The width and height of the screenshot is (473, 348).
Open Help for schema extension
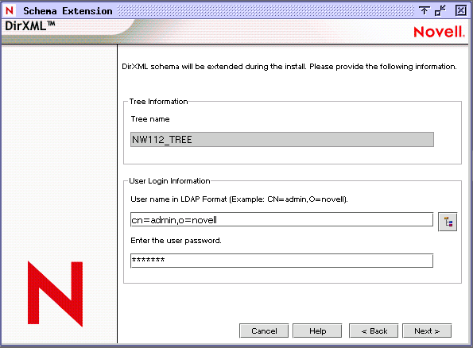coord(317,331)
